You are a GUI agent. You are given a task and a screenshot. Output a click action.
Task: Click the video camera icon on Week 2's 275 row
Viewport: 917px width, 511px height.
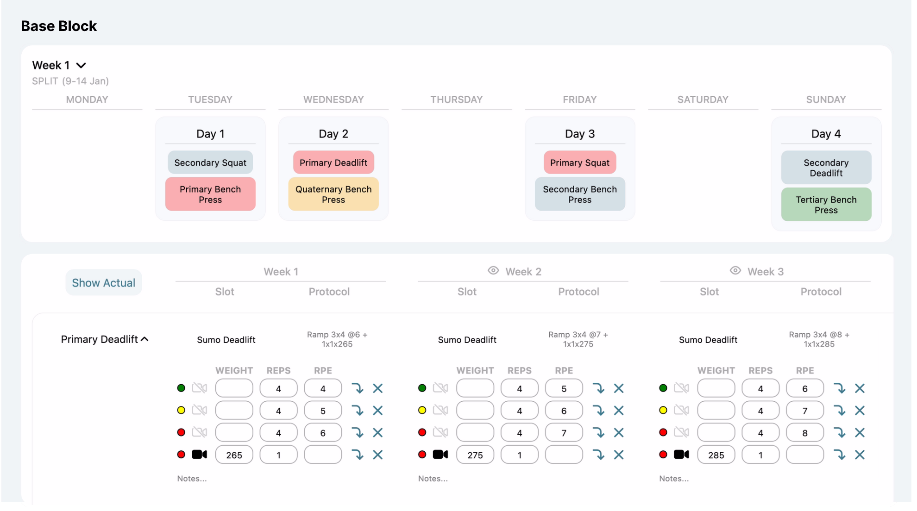tap(440, 455)
